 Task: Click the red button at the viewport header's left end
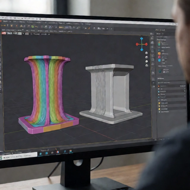tap(4, 33)
